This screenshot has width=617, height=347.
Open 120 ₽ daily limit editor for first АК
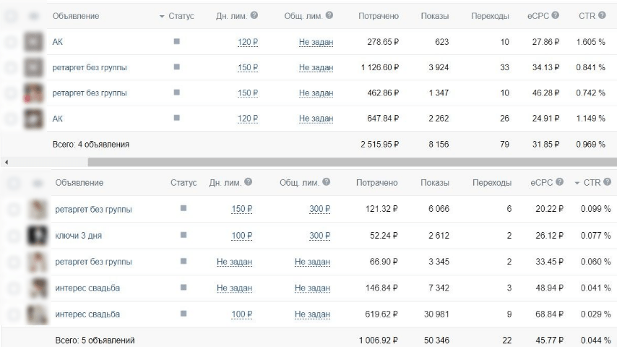[248, 42]
